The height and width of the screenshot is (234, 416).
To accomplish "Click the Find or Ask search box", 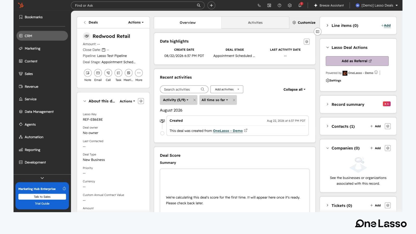I will (138, 5).
